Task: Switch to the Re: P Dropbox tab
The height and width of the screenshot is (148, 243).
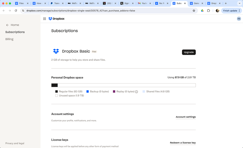Action: point(162,3)
